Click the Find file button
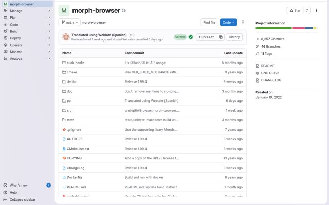 coord(209,23)
